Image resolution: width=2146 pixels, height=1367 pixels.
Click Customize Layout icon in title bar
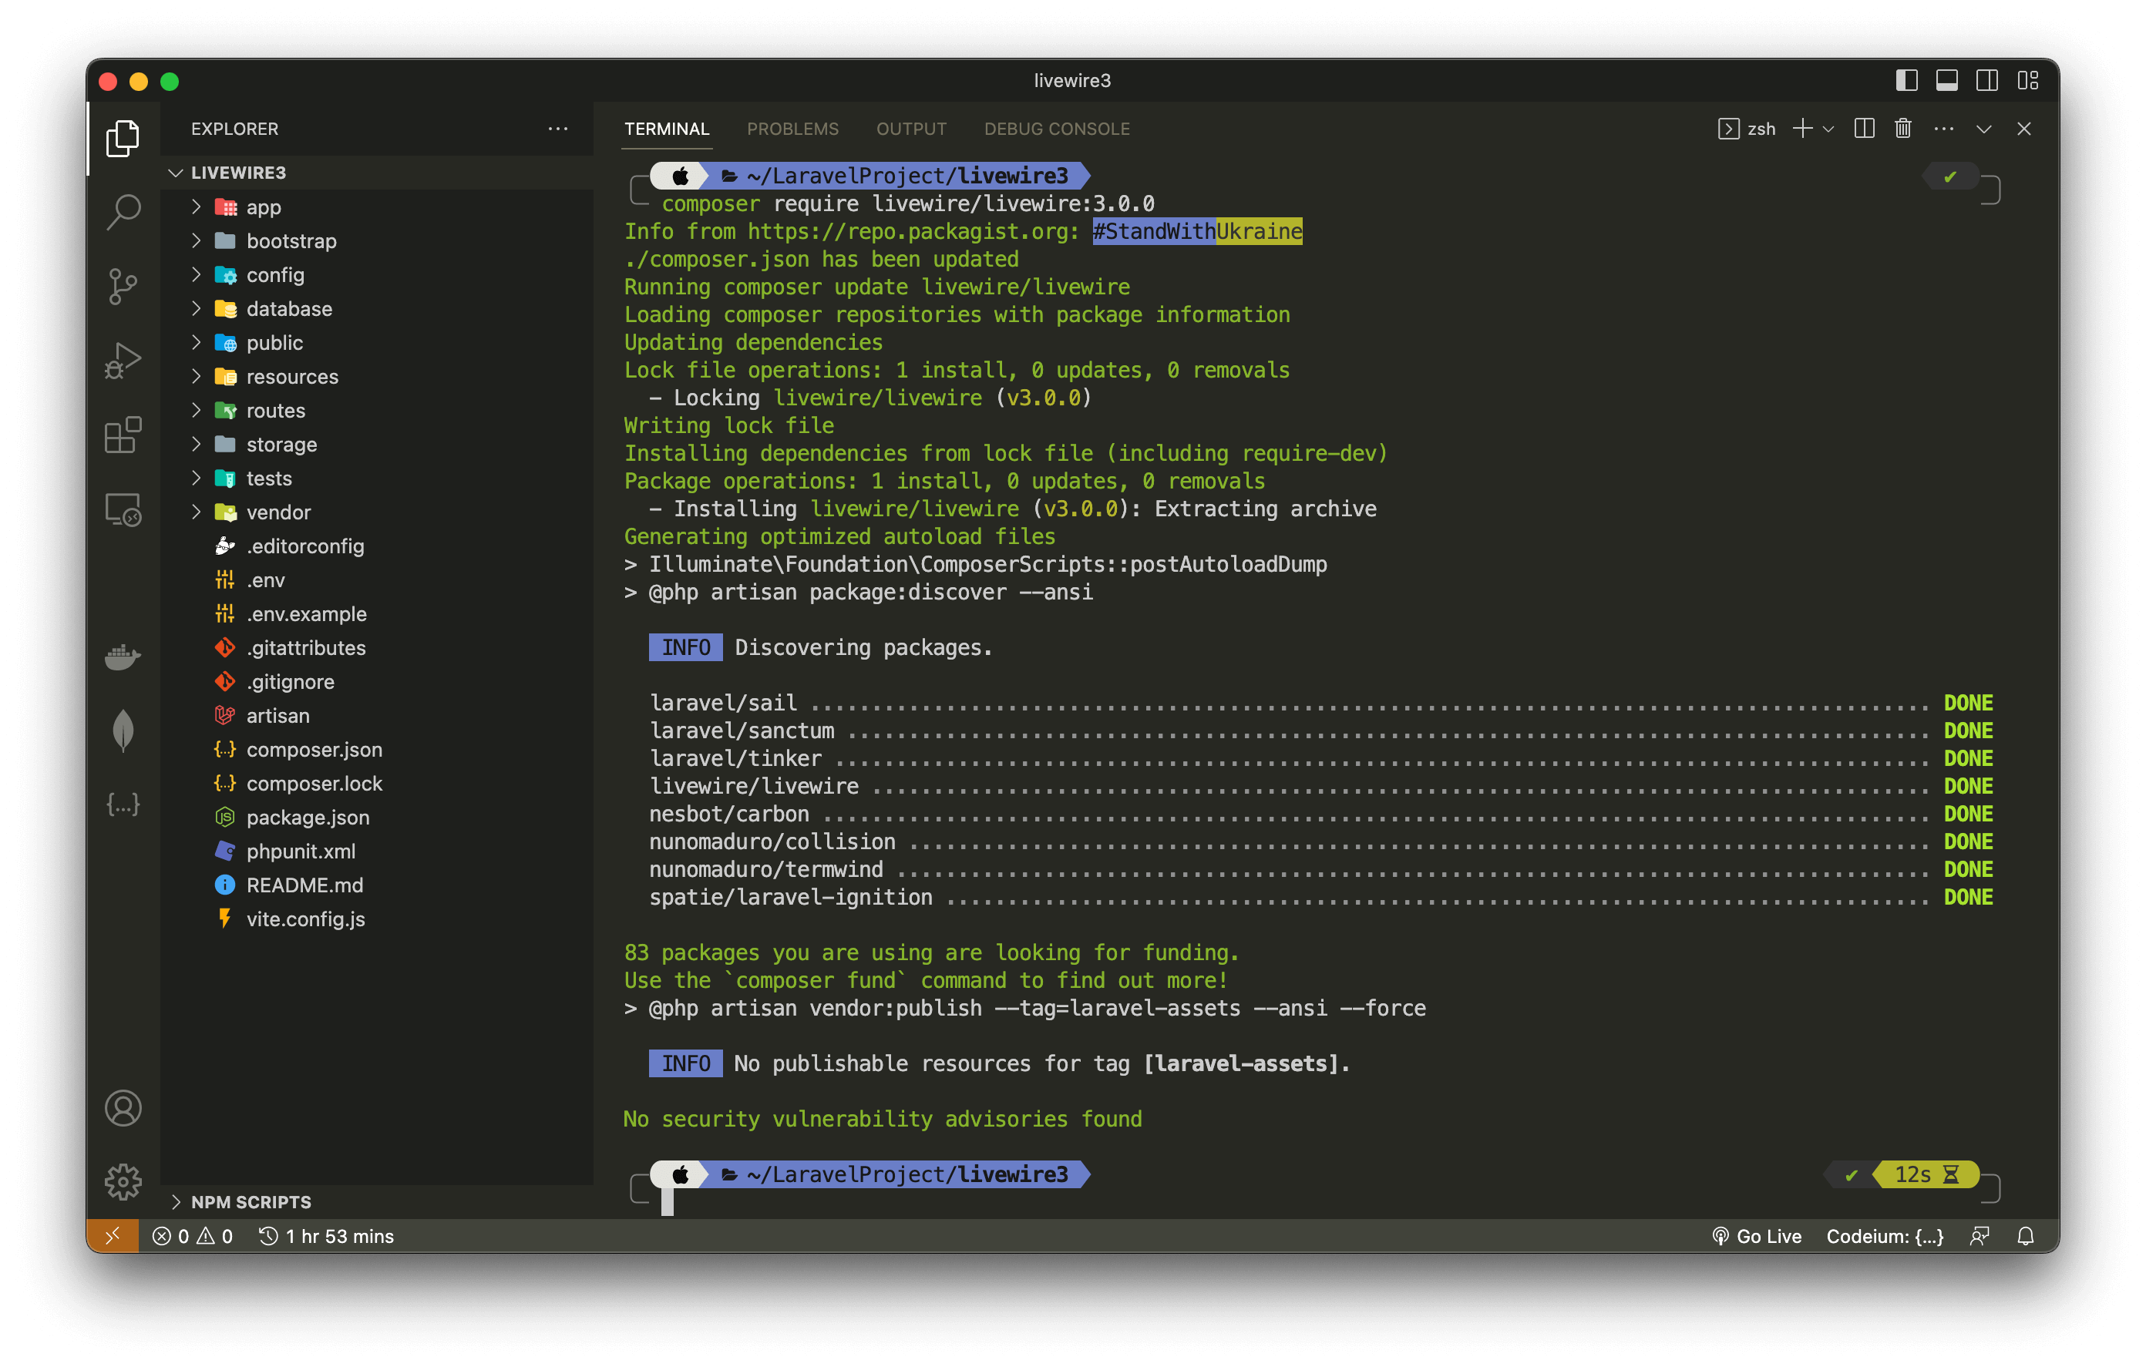2027,80
